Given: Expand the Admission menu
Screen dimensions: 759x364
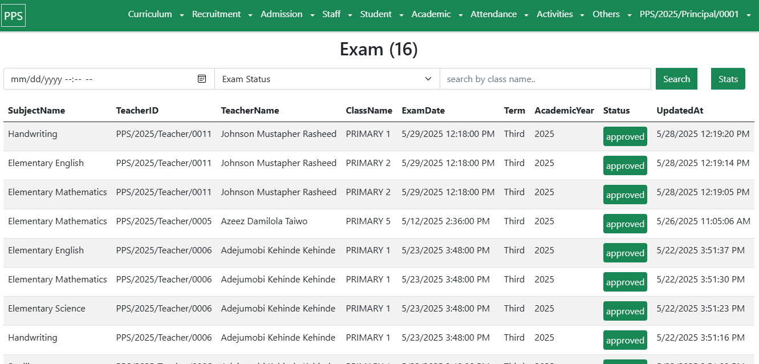Looking at the screenshot, I should click(287, 14).
